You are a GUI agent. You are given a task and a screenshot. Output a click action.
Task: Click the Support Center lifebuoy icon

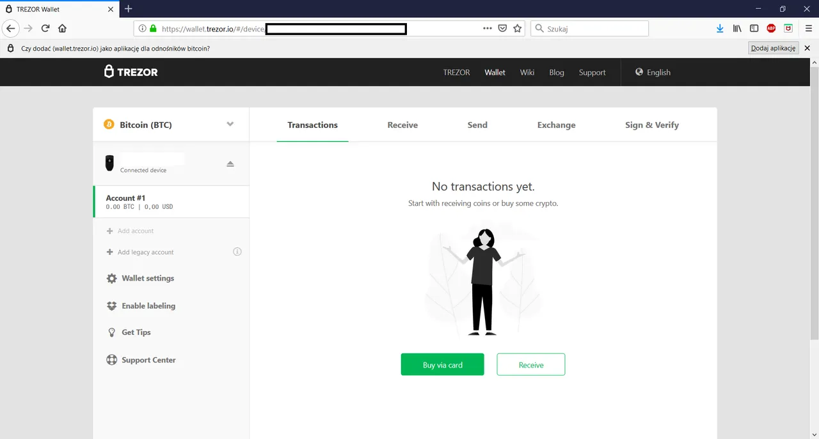point(112,360)
